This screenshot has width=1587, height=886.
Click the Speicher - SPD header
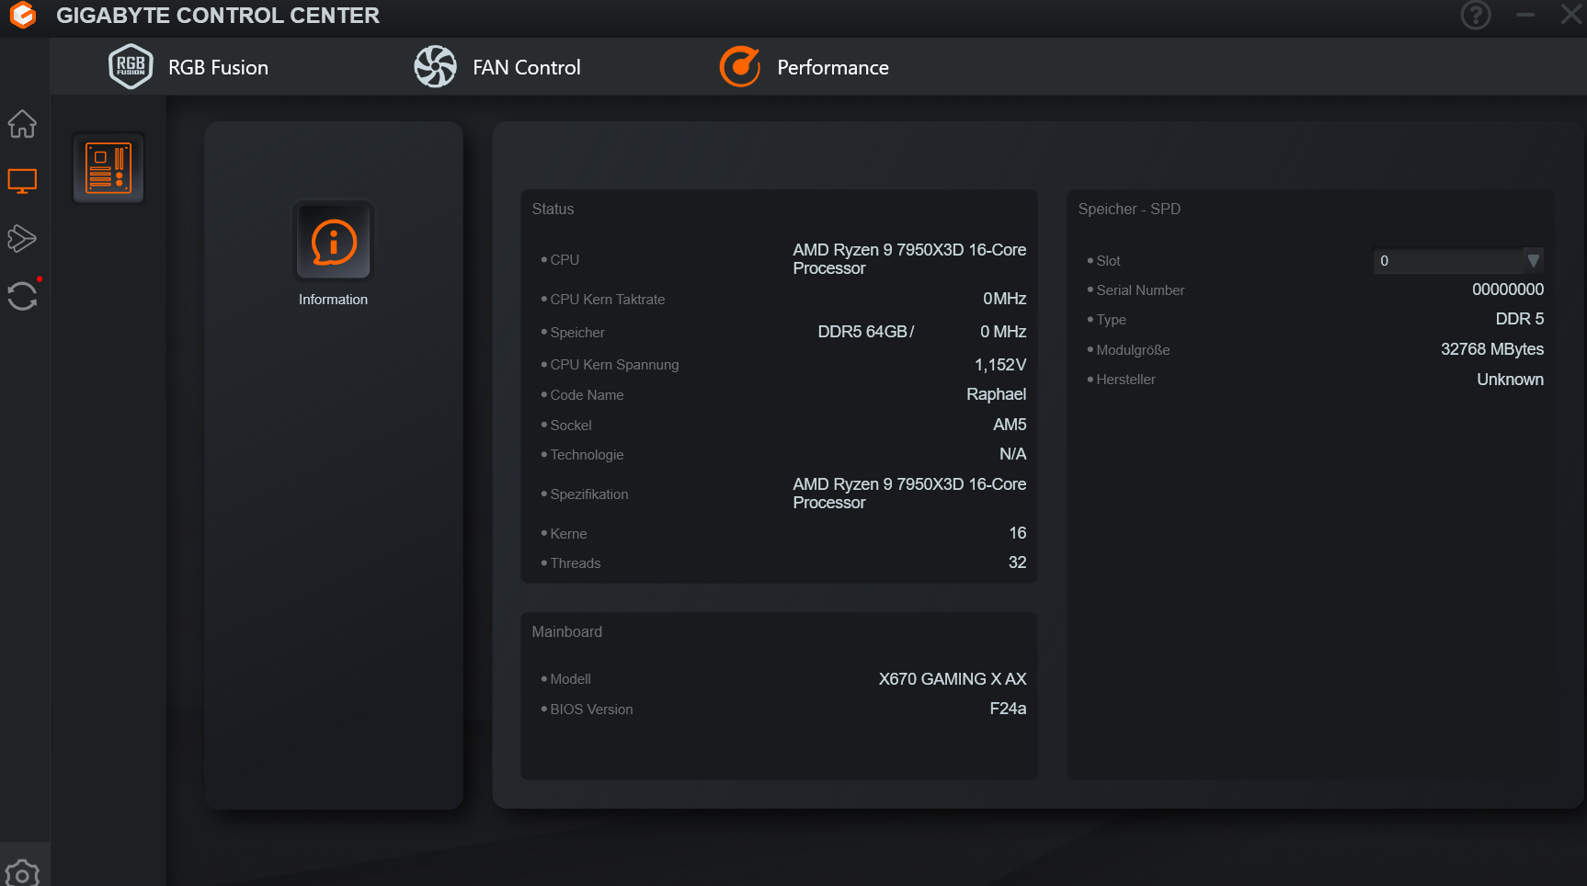pyautogui.click(x=1129, y=209)
